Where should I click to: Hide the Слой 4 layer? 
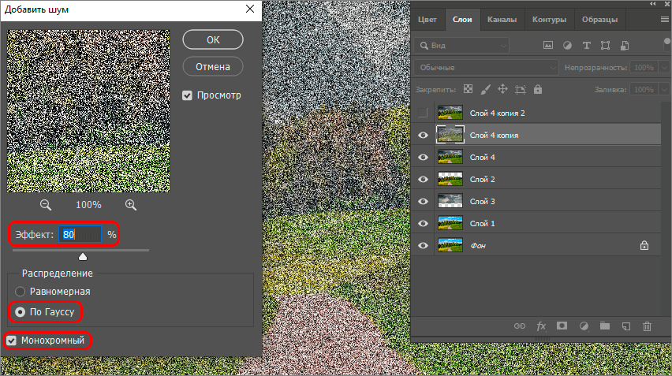[x=424, y=158]
